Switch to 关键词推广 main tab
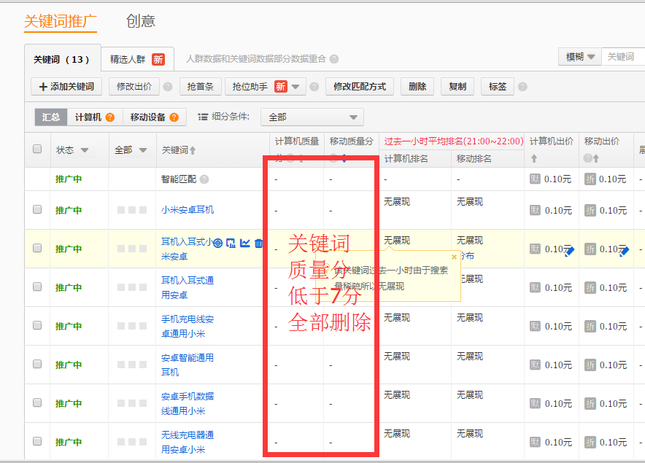This screenshot has width=645, height=463. [x=61, y=21]
